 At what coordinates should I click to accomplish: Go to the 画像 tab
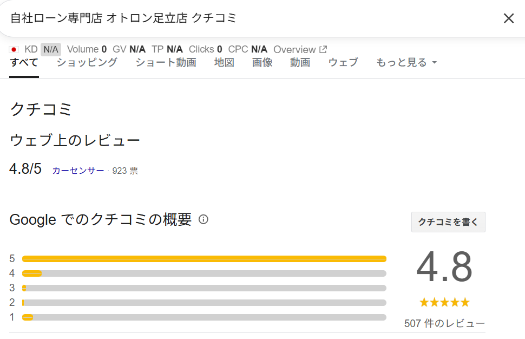262,62
